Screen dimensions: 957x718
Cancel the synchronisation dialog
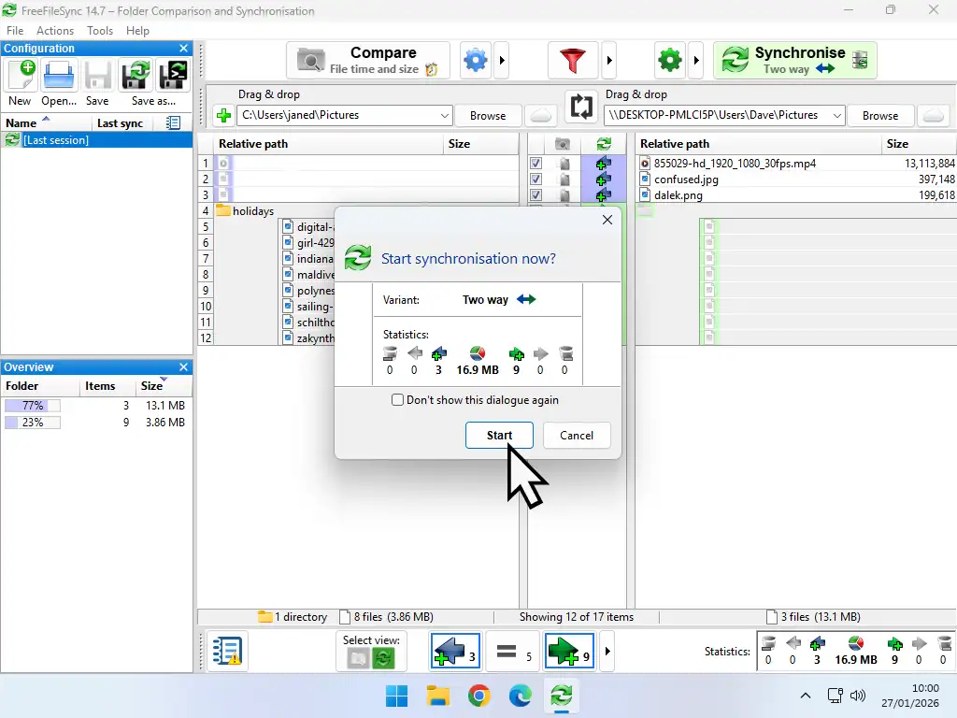(x=577, y=435)
